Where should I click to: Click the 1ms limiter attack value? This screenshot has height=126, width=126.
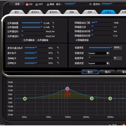point(115,31)
